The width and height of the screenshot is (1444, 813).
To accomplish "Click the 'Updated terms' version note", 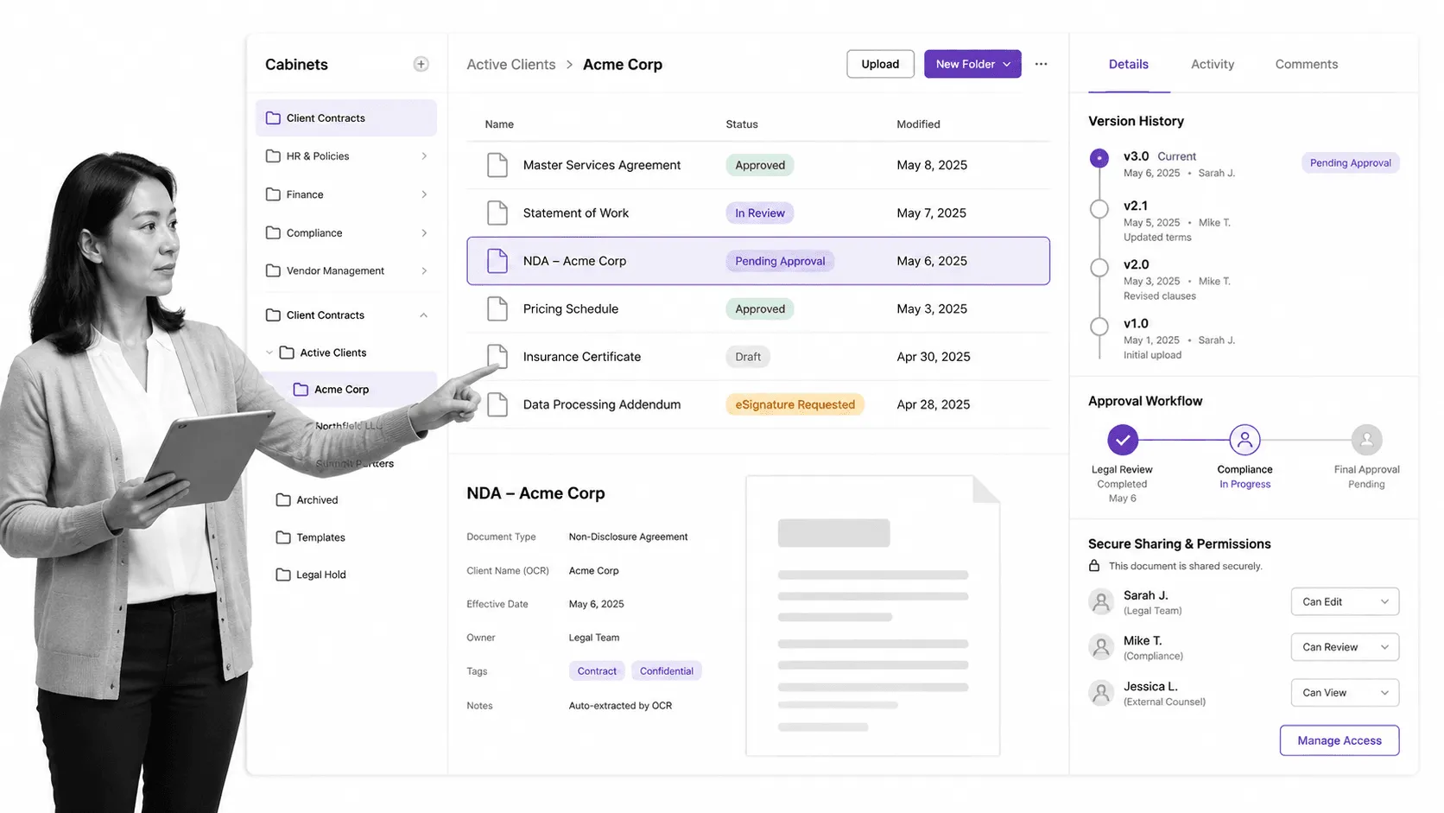I will (1157, 238).
